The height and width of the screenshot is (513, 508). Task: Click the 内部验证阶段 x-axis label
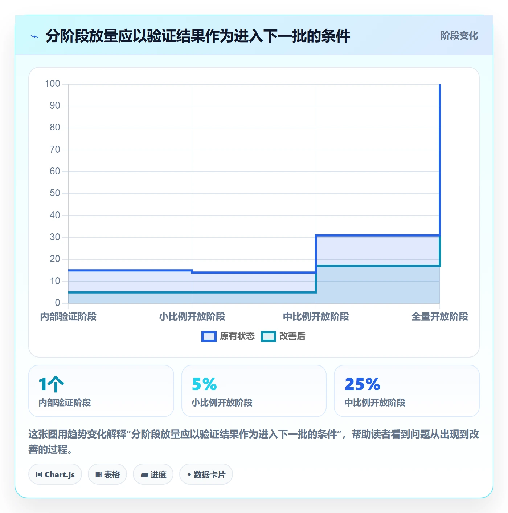pos(68,317)
